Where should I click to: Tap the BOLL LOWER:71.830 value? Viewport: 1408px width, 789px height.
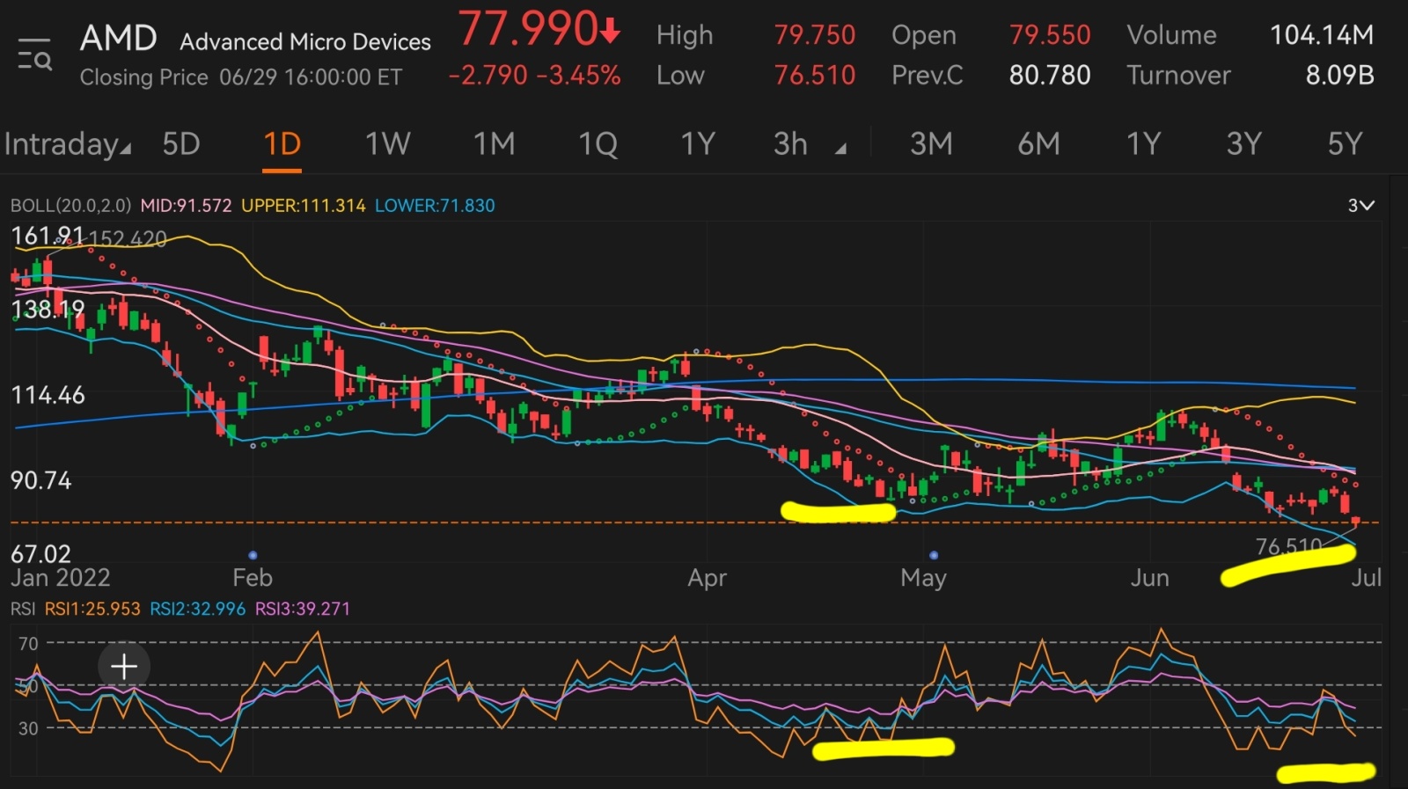(435, 206)
